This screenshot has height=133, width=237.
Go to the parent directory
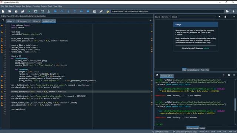pos(234,11)
